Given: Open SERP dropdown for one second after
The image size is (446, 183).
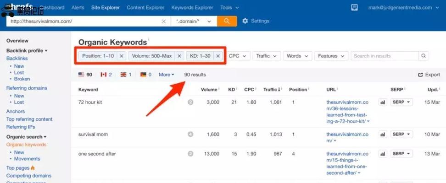Looking at the screenshot, I should (401, 154).
